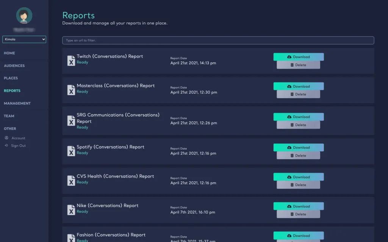Click the Spotify (Conversations) Report title

(x=110, y=147)
